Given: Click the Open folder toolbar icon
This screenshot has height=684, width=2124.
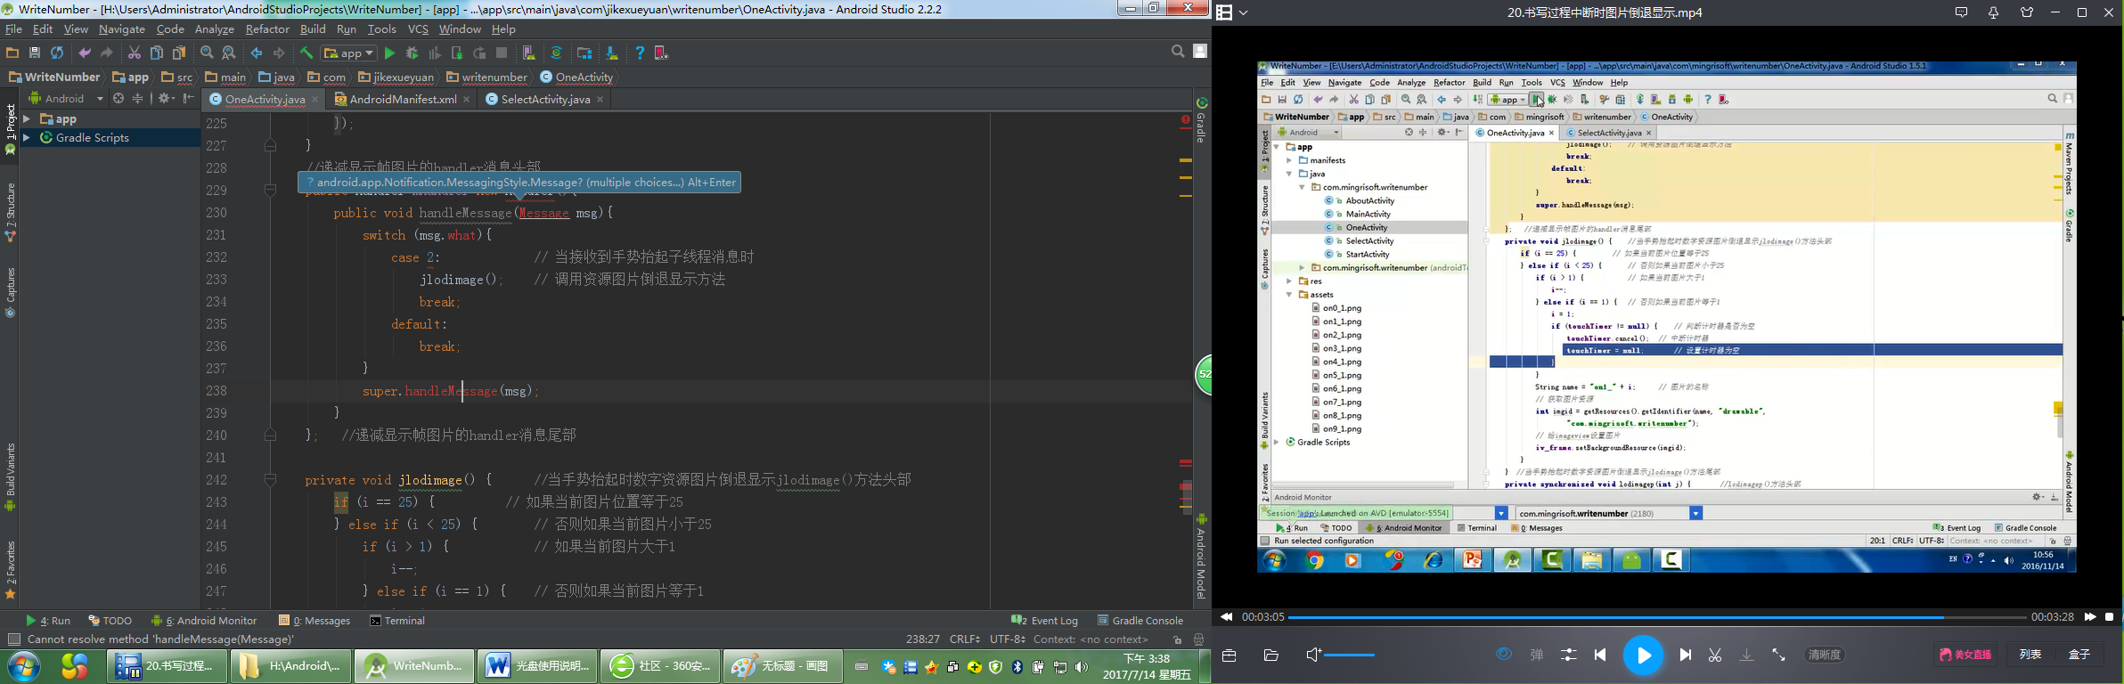Looking at the screenshot, I should (12, 53).
